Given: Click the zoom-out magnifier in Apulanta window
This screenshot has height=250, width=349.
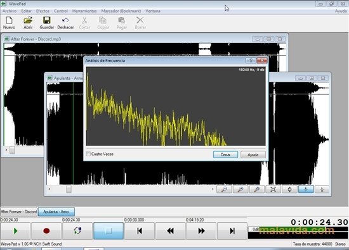Looking at the screenshot, I should pyautogui.click(x=224, y=189).
